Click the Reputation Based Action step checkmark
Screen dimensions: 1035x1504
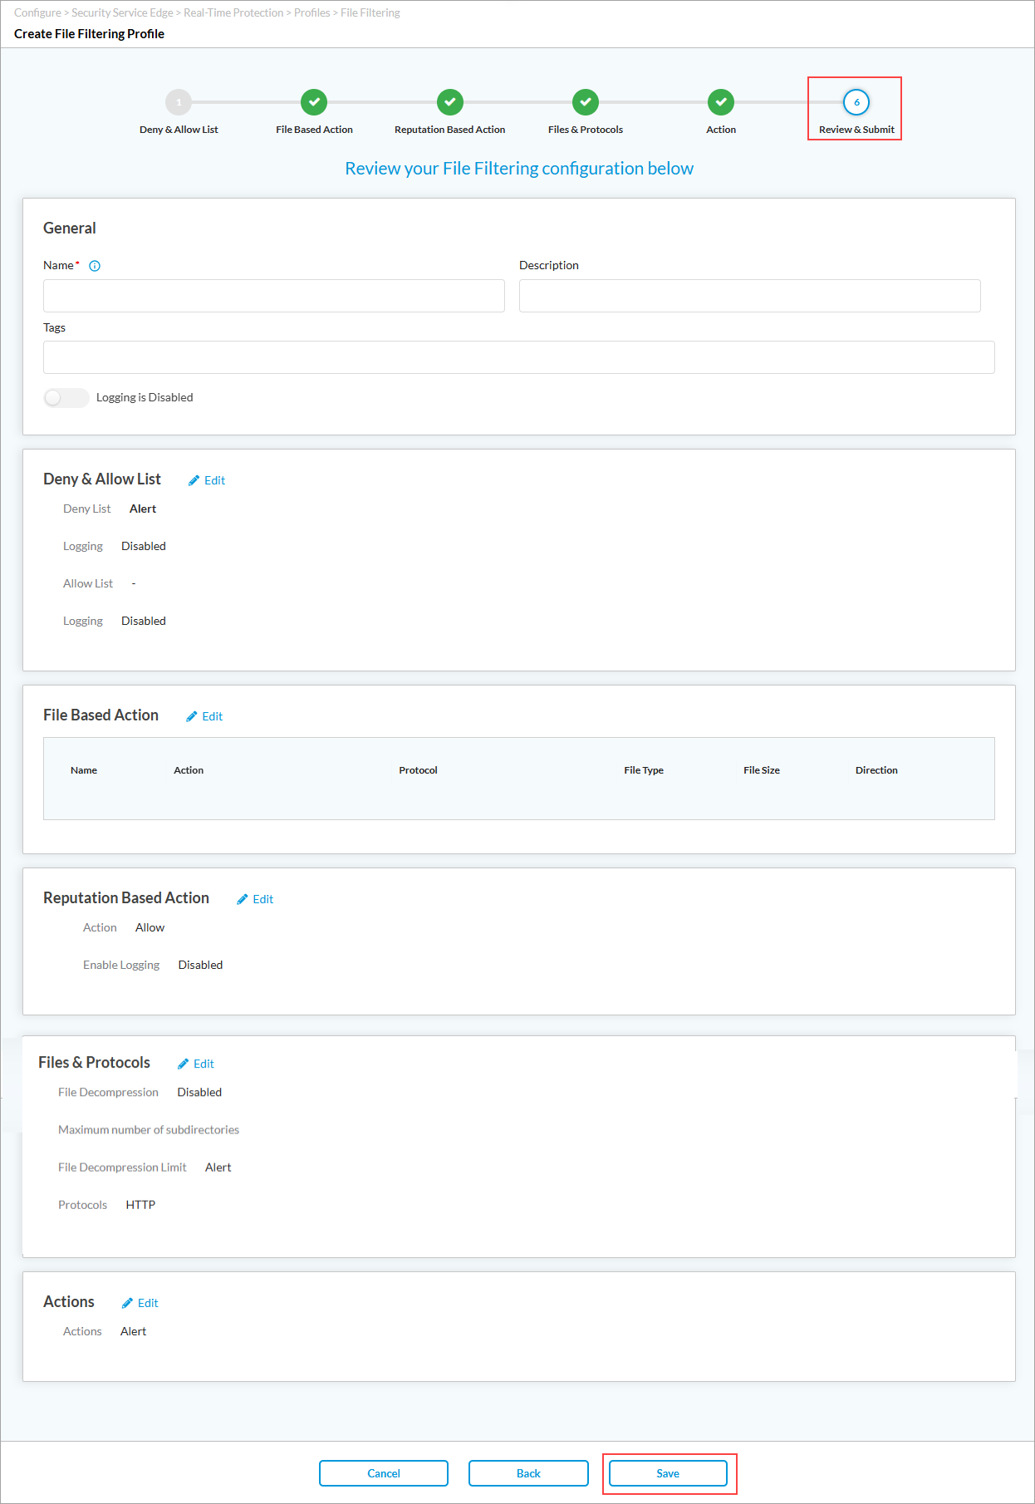[x=449, y=102]
